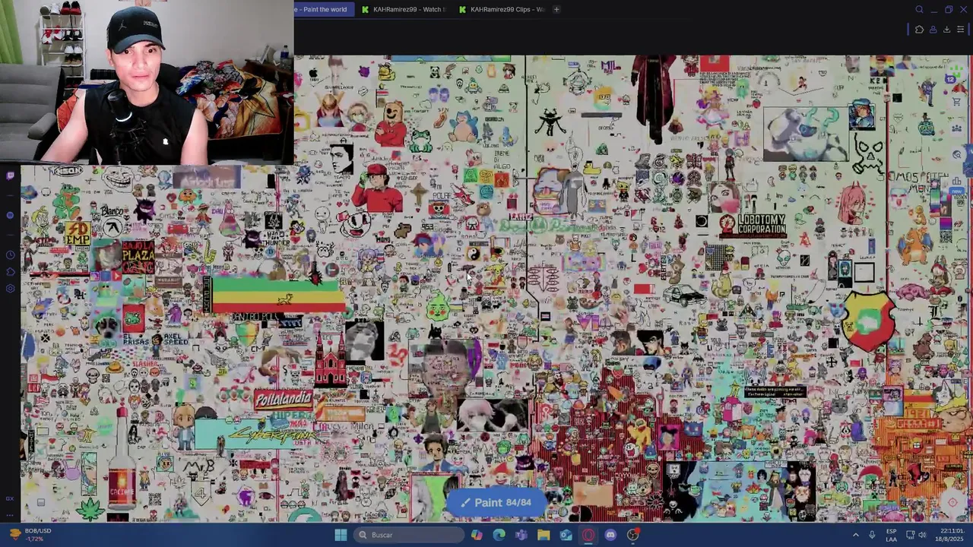Open sidebar three-dots more options
This screenshot has width=973, height=547.
[10, 515]
